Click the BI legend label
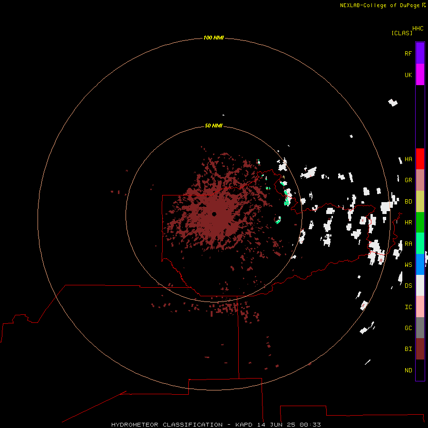 click(408, 349)
